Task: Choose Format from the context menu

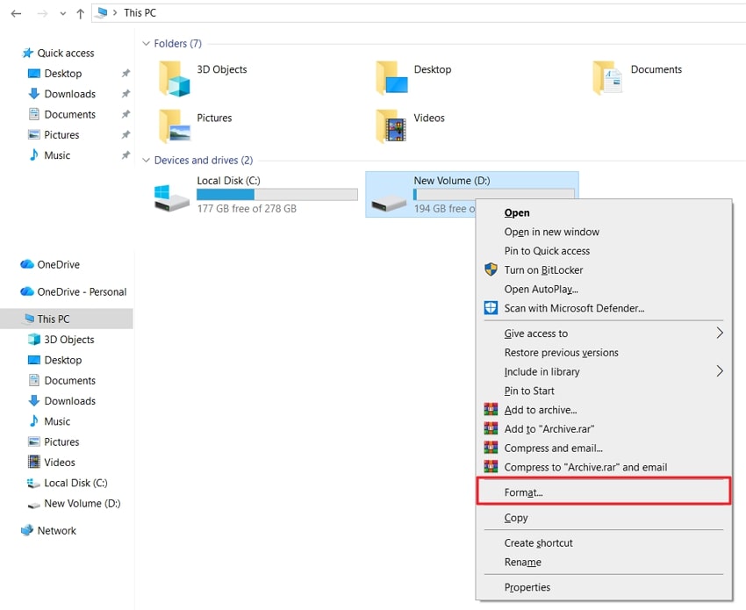Action: (x=523, y=492)
